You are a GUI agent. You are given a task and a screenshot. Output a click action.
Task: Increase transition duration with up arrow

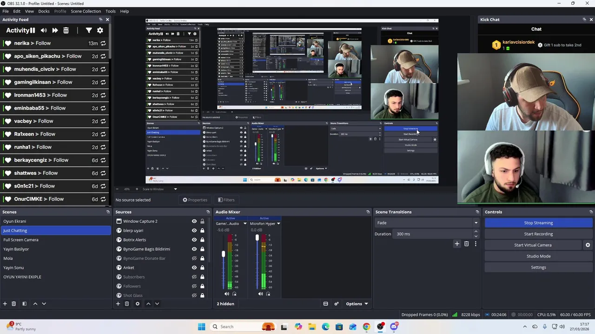[476, 232]
